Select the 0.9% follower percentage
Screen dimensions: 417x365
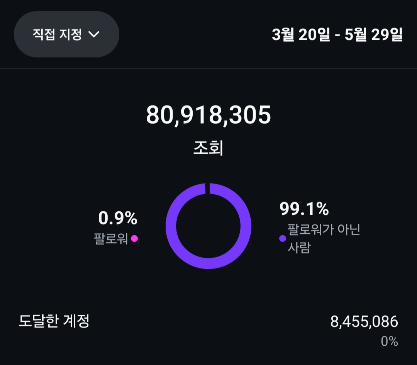(x=118, y=219)
